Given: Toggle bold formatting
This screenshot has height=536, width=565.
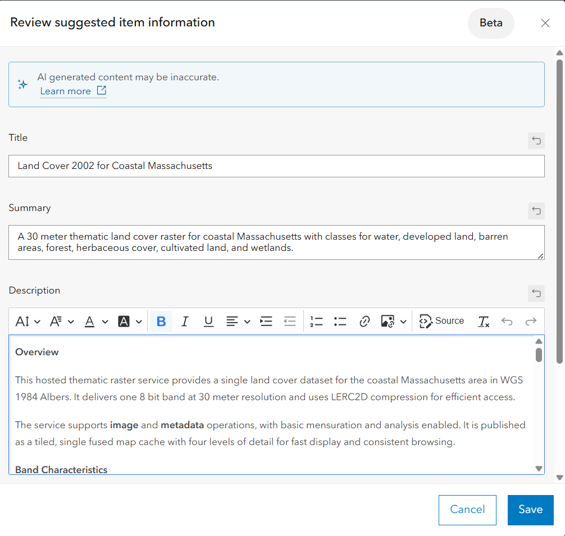Looking at the screenshot, I should [161, 321].
